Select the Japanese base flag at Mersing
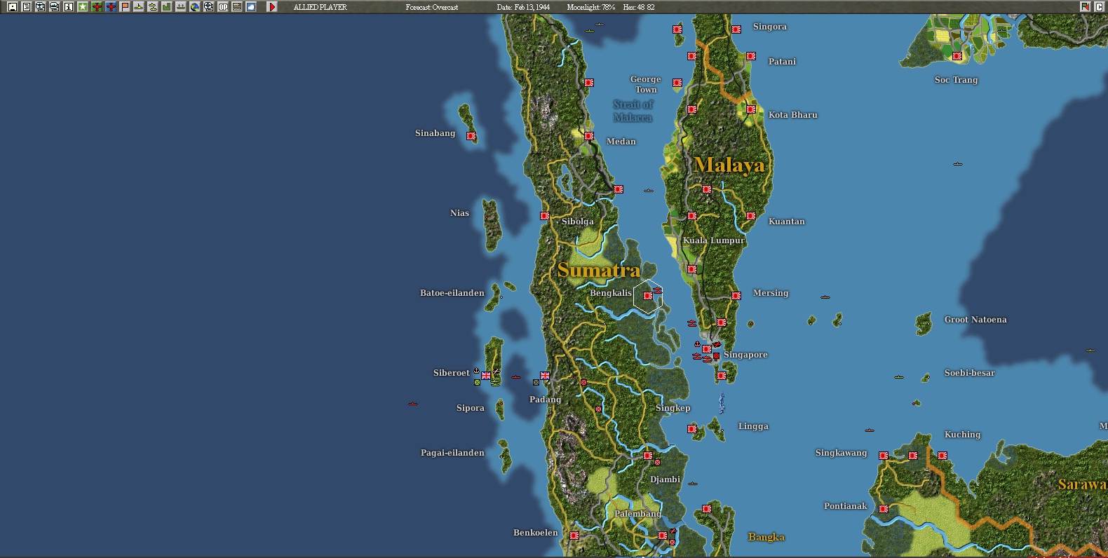This screenshot has width=1108, height=558. coord(736,296)
